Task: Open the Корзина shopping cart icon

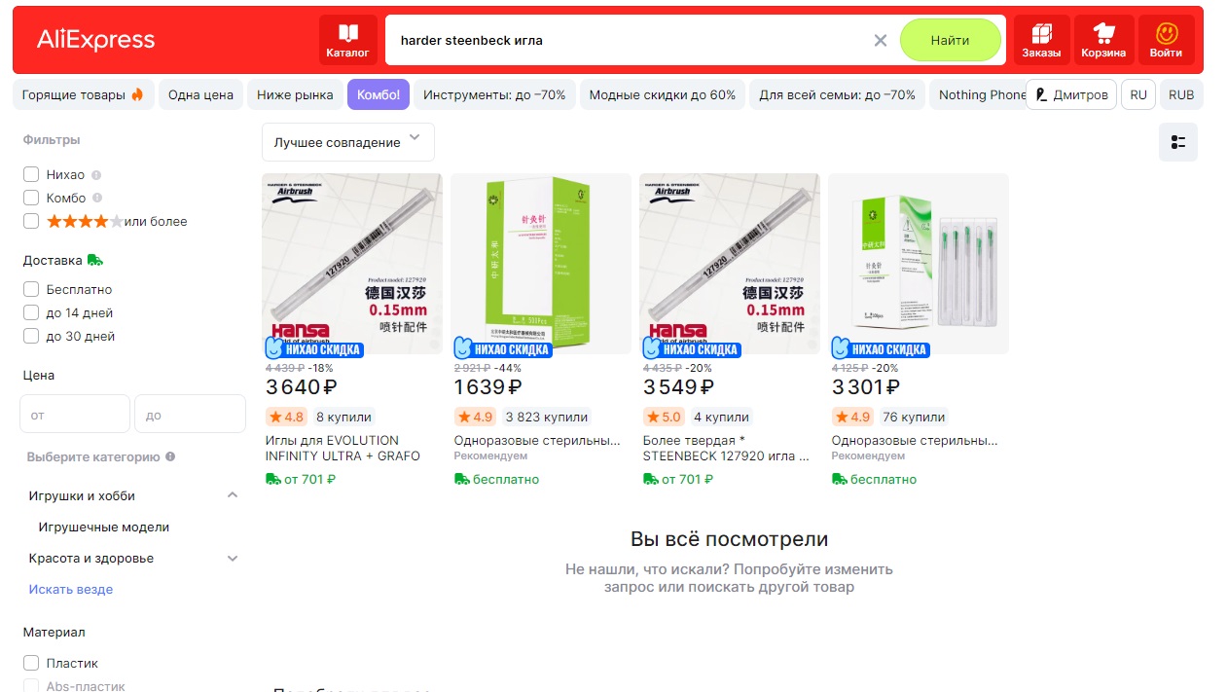Action: (1103, 41)
